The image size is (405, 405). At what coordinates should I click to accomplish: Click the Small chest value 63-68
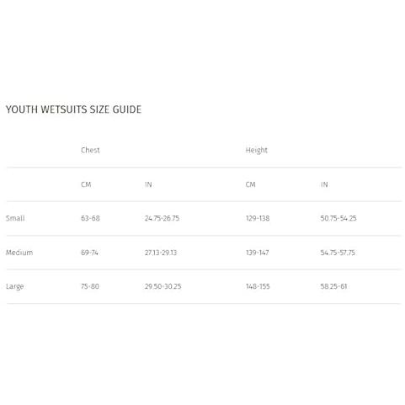point(90,218)
